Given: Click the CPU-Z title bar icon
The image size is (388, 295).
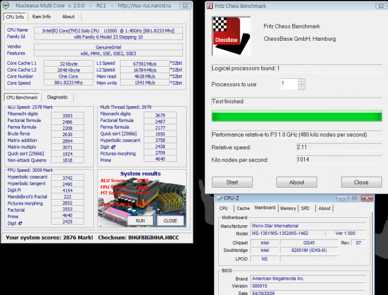Looking at the screenshot, I should coord(219,198).
